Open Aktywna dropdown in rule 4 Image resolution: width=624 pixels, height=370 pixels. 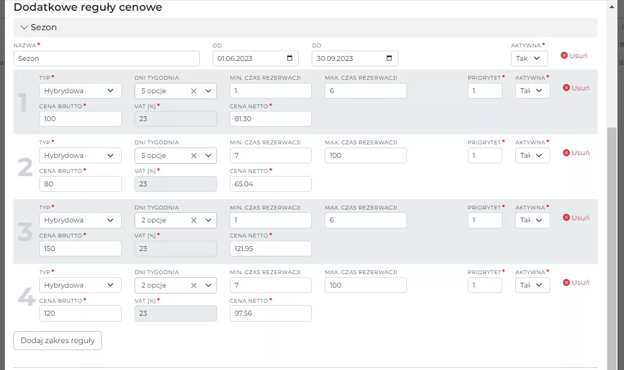532,285
